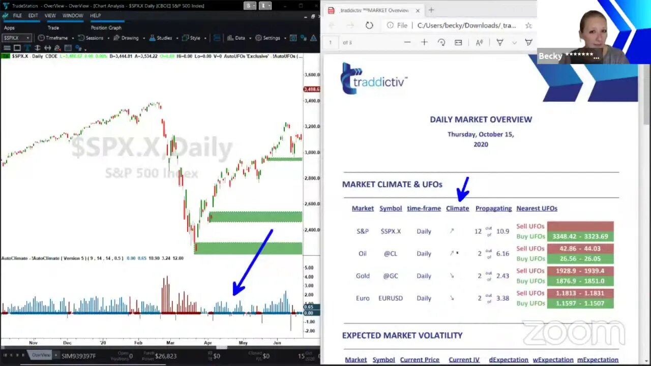This screenshot has width=651, height=366.
Task: Click SIM939397F account in status bar
Action: [78, 356]
